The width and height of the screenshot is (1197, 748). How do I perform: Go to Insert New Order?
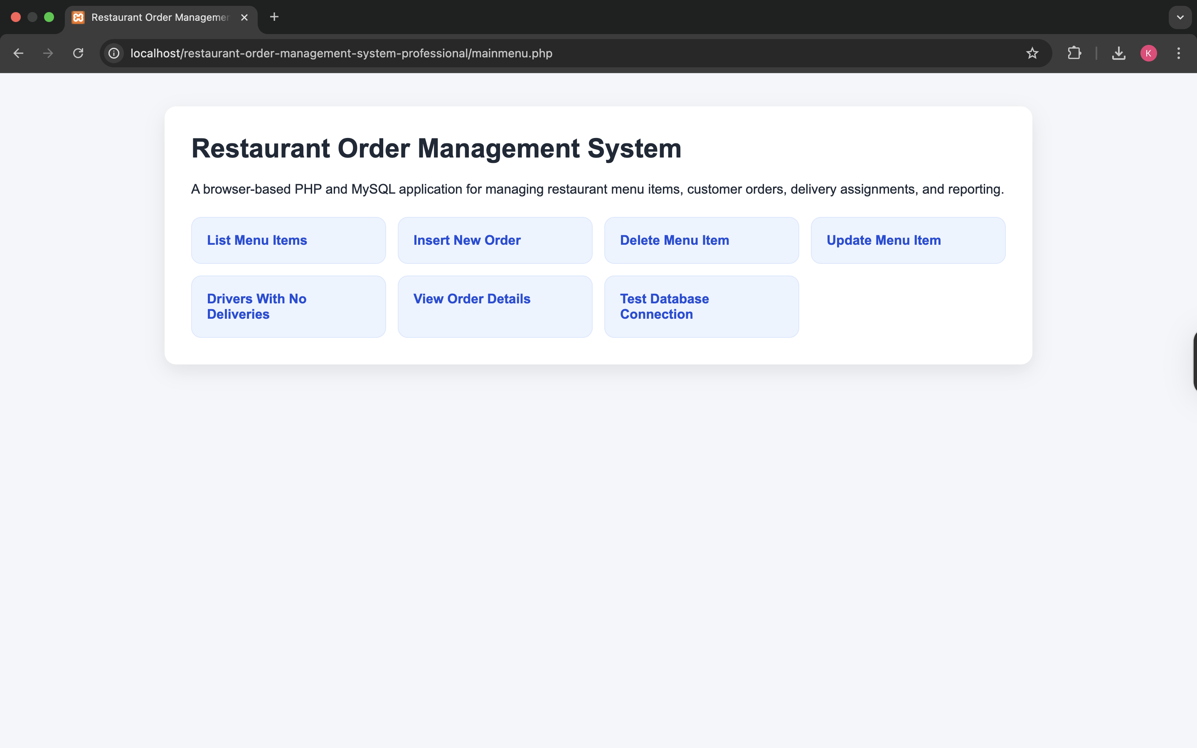(495, 241)
